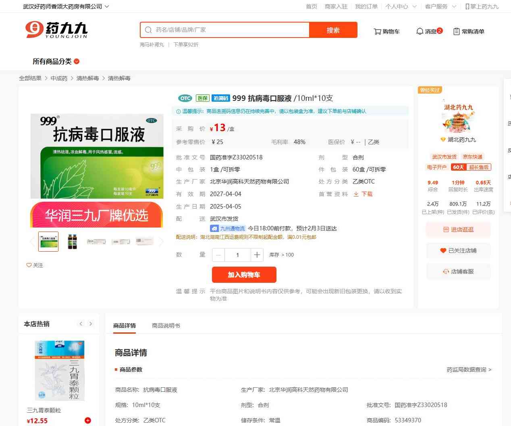
Task: Open the frequent purchase list icon
Action: pyautogui.click(x=457, y=31)
